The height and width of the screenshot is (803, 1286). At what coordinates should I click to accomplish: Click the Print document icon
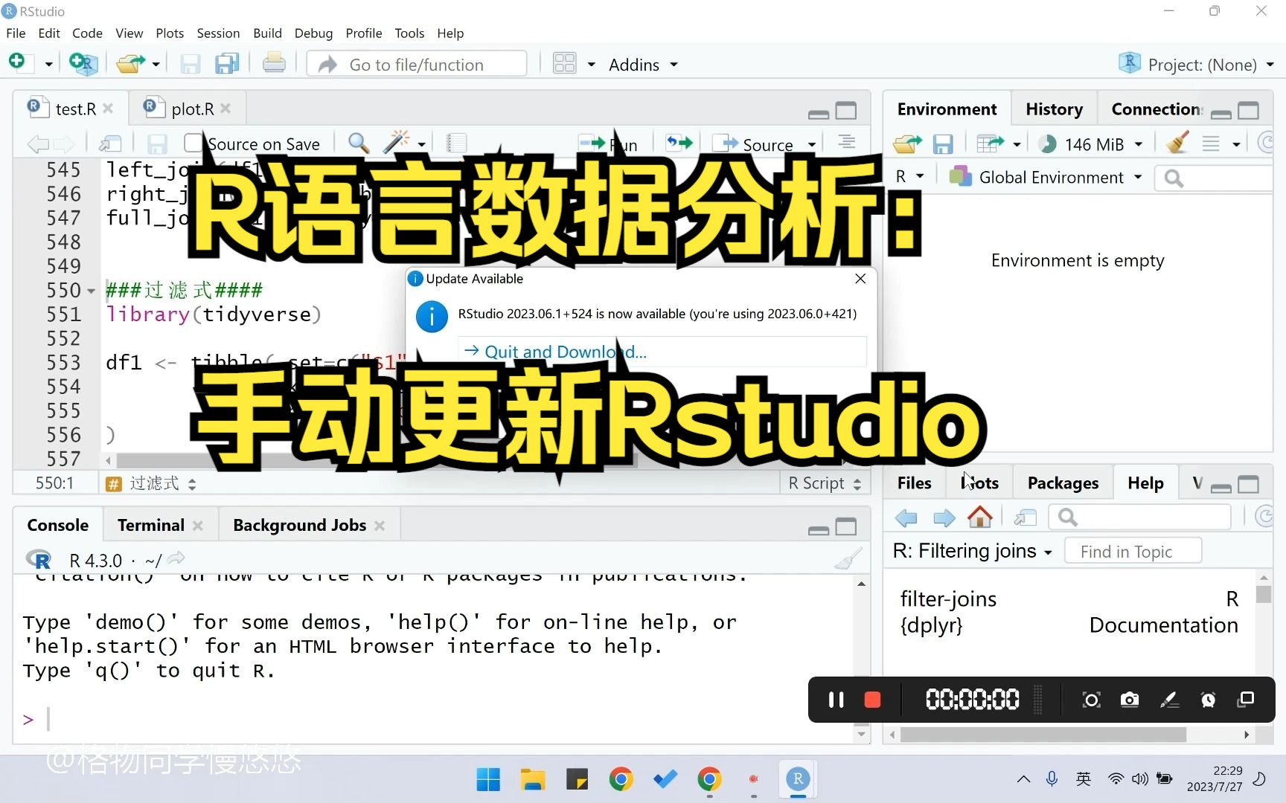[x=274, y=64]
